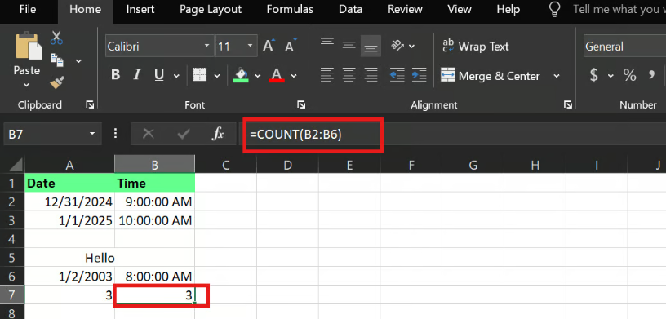The width and height of the screenshot is (666, 319).
Task: Apply font color letter A
Action: pyautogui.click(x=277, y=75)
